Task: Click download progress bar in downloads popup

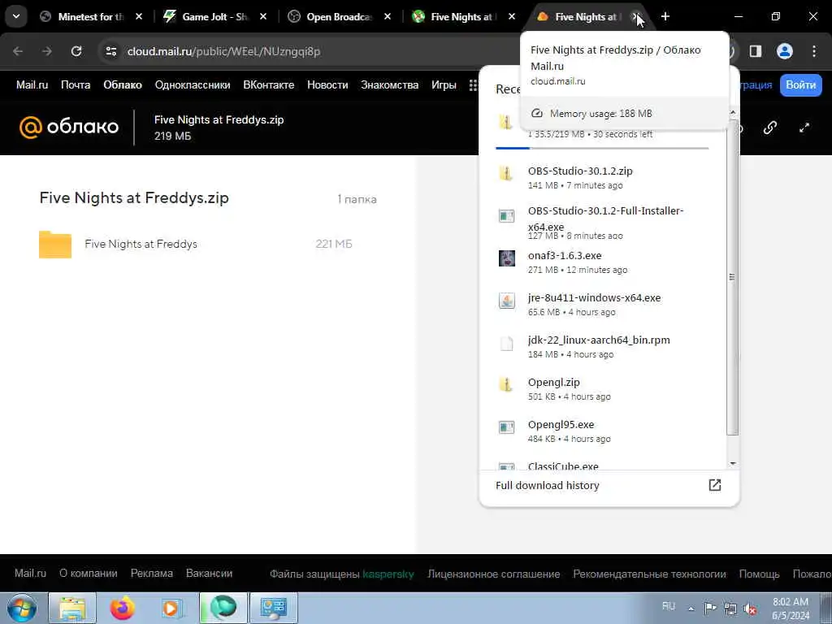Action: (x=602, y=148)
